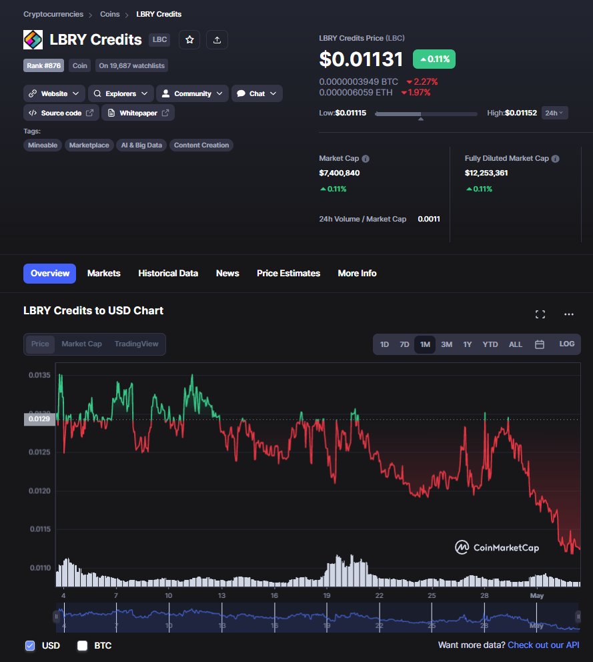The height and width of the screenshot is (662, 593).
Task: Click Check out our API link
Action: click(x=543, y=645)
